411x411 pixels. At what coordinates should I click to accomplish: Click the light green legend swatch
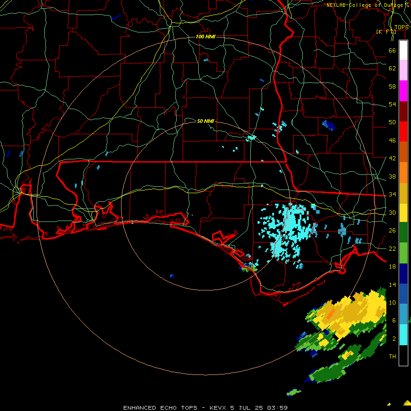[x=403, y=253]
